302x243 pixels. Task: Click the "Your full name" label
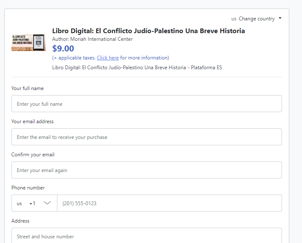[27, 88]
